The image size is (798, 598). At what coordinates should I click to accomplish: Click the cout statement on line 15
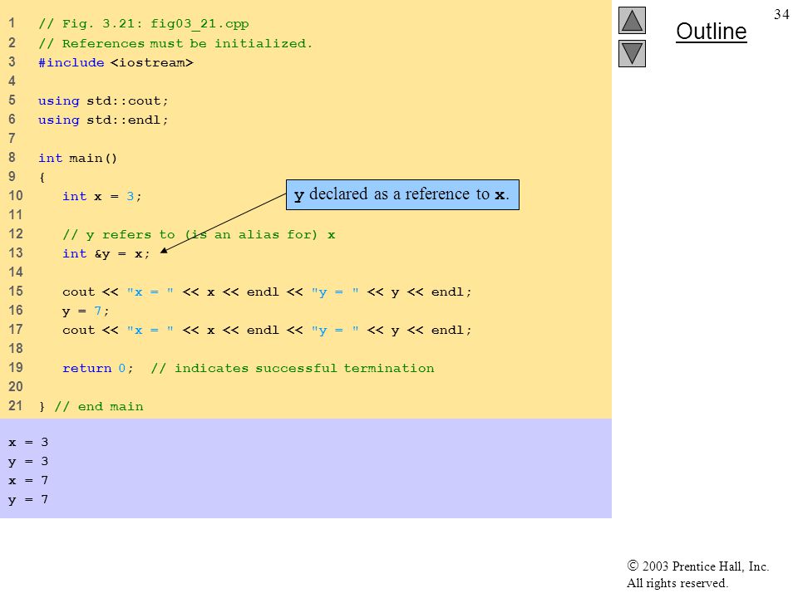267,292
